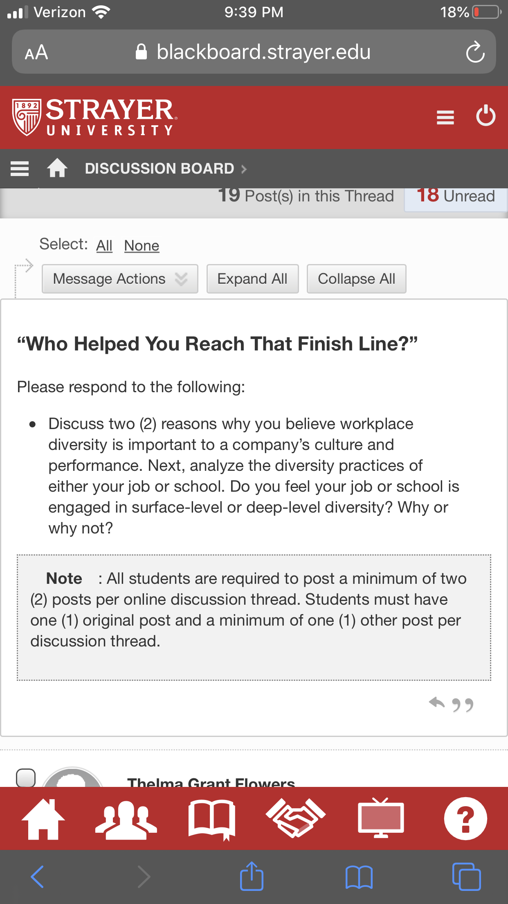Open the Message Actions dropdown

(120, 279)
